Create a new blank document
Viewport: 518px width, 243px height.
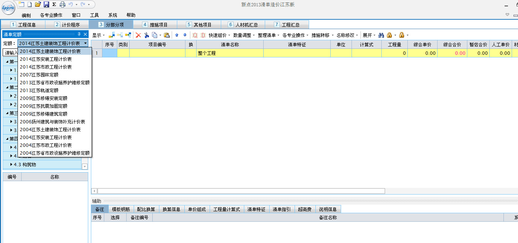point(29,4)
